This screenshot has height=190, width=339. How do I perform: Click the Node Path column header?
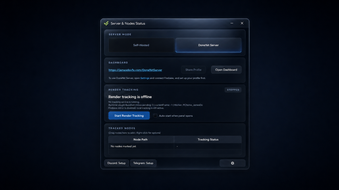pyautogui.click(x=141, y=139)
